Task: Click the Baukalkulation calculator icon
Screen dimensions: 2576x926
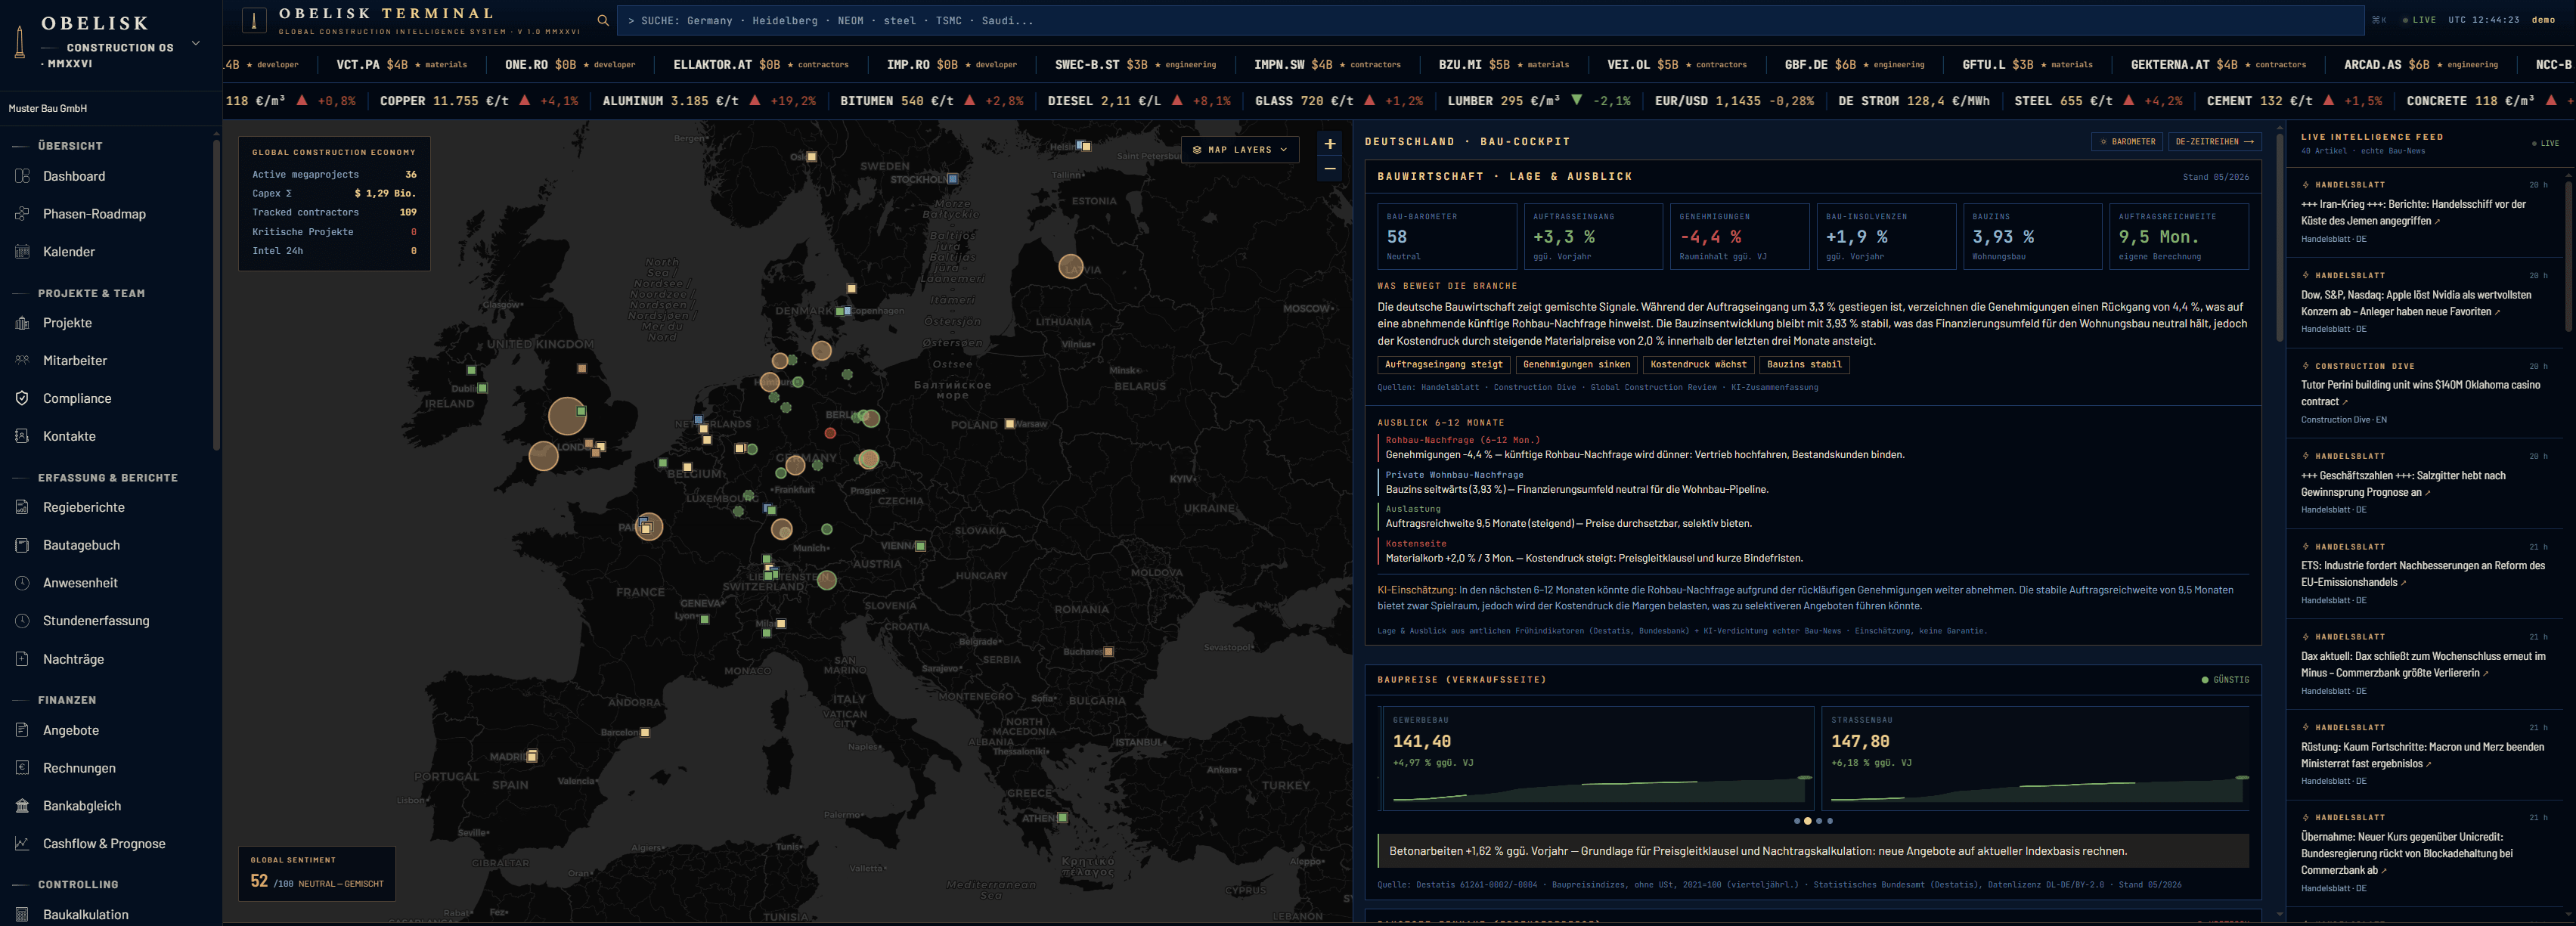Action: [22, 914]
